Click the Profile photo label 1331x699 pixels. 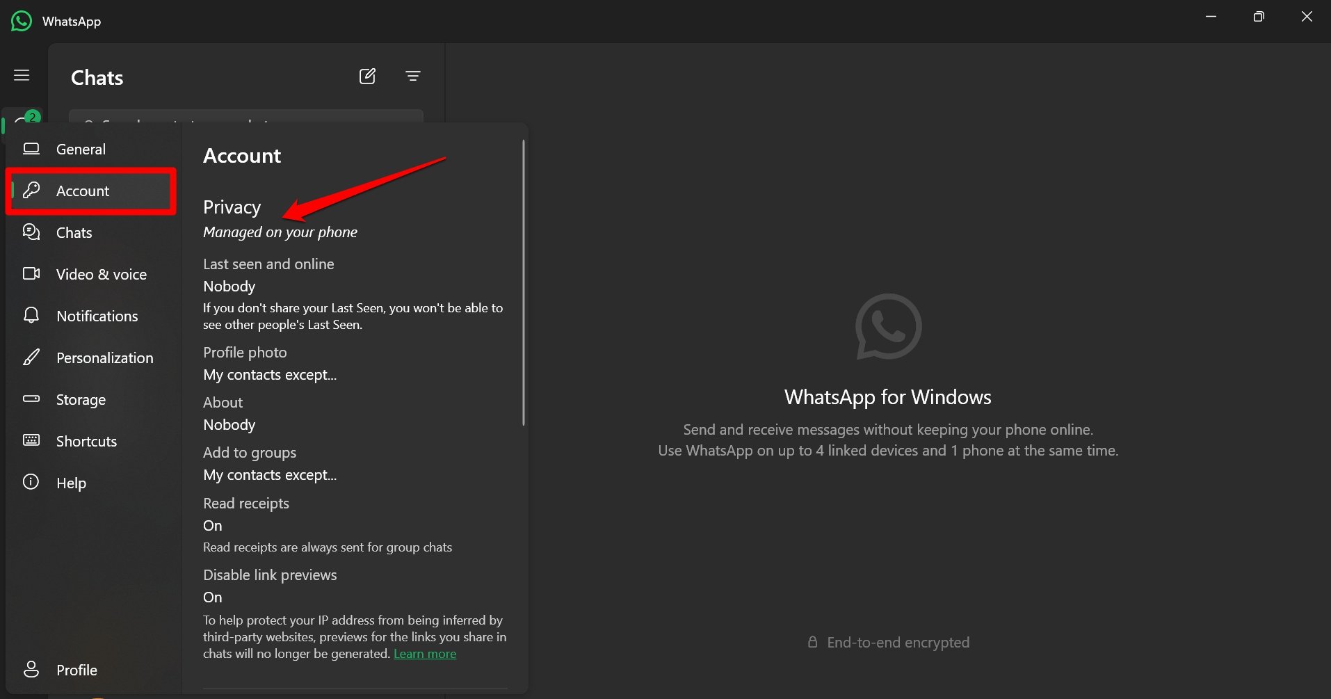pos(245,353)
